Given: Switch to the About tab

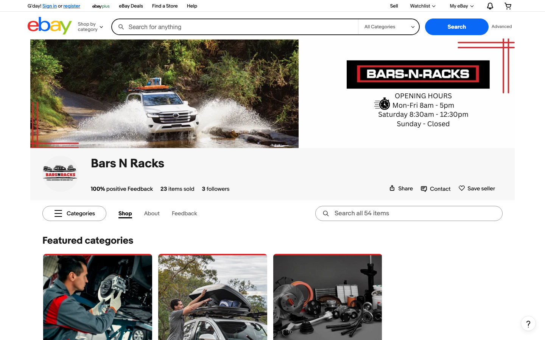Looking at the screenshot, I should click(152, 213).
